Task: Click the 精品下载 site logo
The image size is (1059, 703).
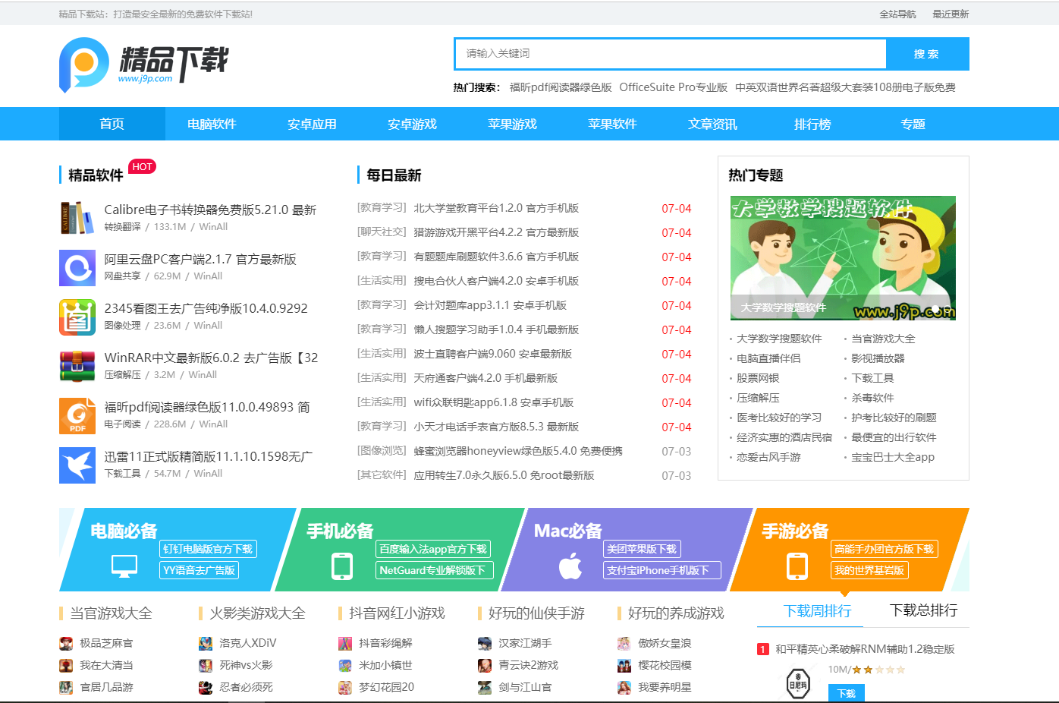Action: [x=144, y=65]
